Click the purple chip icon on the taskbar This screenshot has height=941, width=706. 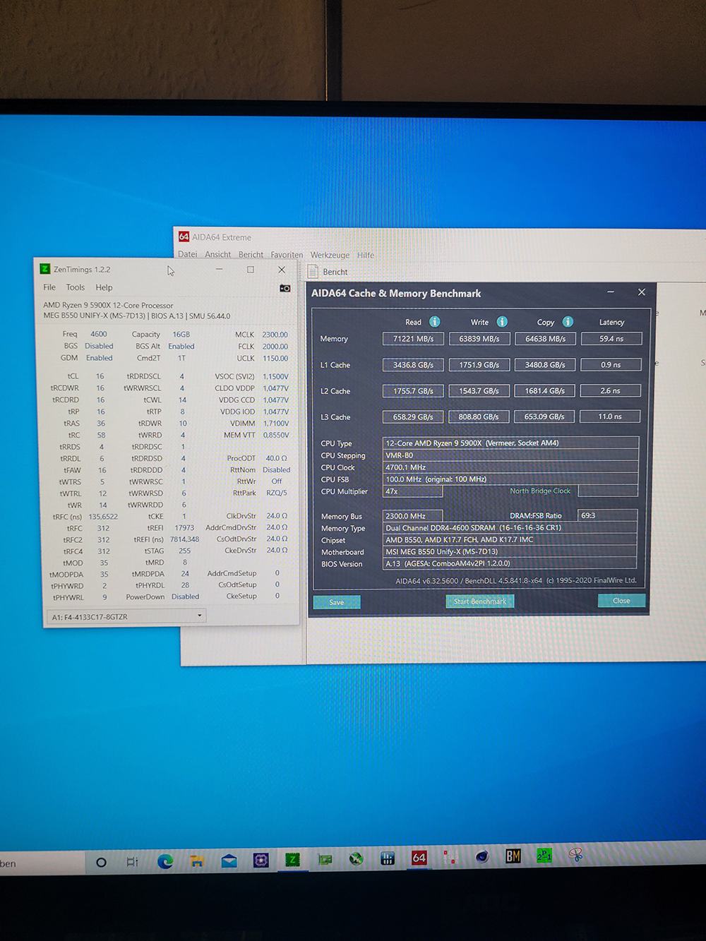[x=261, y=861]
